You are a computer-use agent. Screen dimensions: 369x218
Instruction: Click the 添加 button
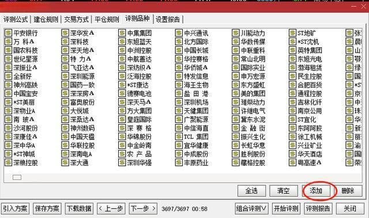coord(316,191)
